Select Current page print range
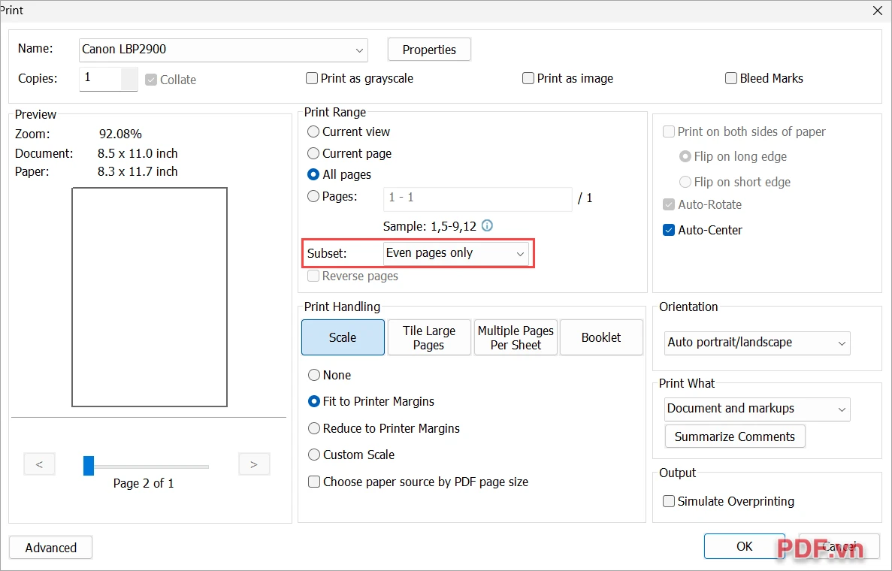 click(x=313, y=153)
